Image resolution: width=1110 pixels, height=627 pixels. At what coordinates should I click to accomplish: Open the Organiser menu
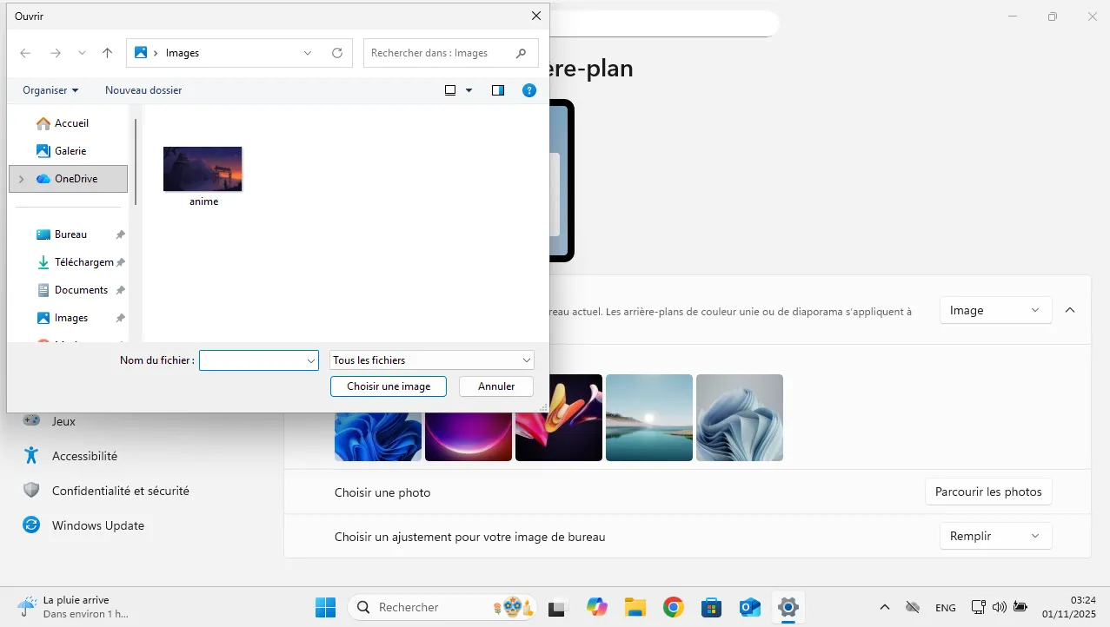tap(50, 90)
